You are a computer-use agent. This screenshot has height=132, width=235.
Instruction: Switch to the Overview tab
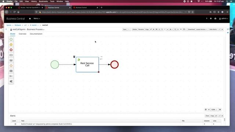[x=22, y=34]
